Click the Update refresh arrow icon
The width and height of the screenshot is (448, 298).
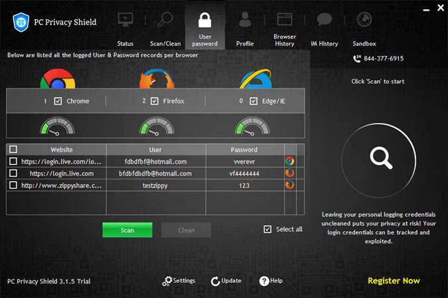[216, 281]
